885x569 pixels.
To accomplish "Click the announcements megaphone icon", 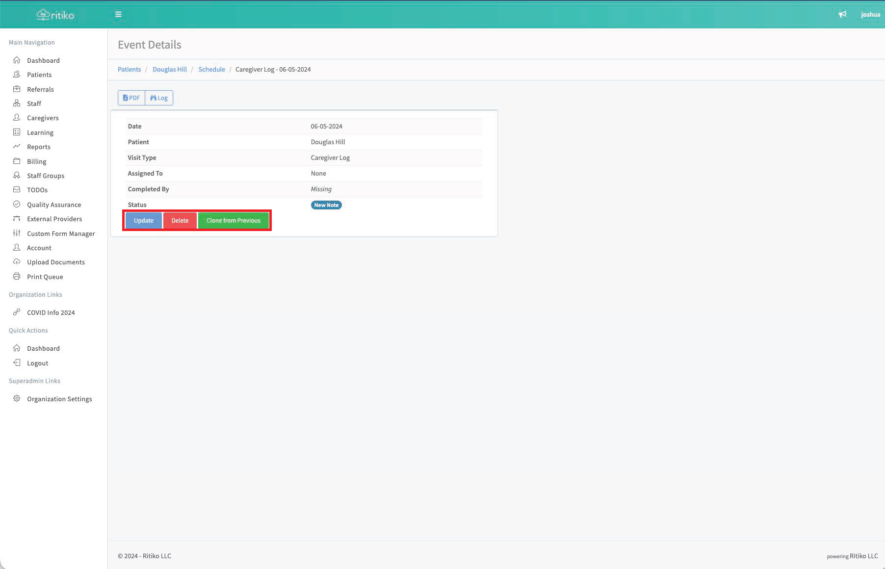I will tap(842, 14).
